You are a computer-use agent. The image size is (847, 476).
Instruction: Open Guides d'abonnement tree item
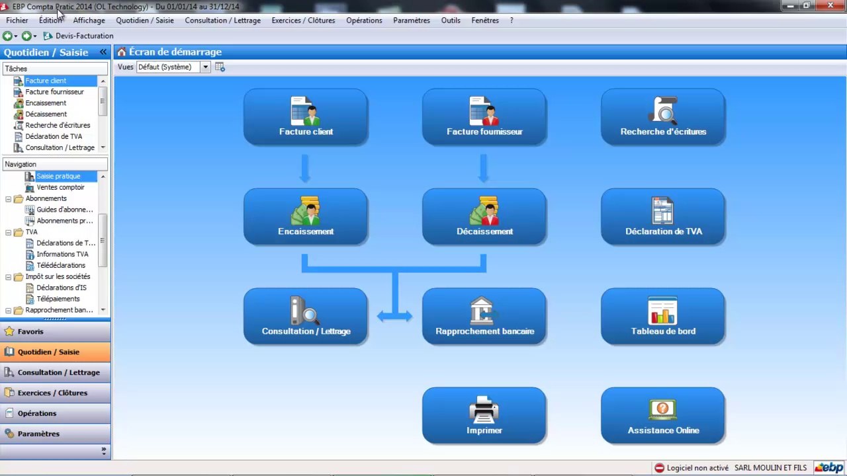pyautogui.click(x=64, y=210)
